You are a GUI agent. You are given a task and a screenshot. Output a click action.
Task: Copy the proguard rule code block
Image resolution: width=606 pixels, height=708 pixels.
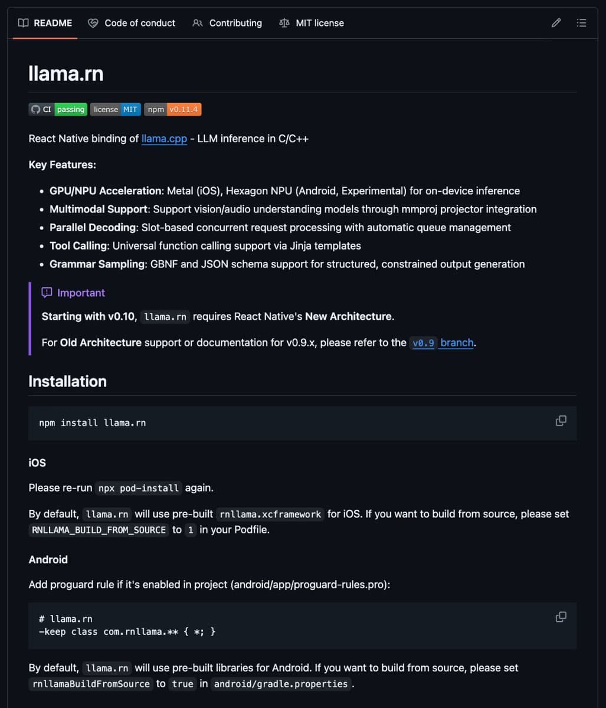561,617
